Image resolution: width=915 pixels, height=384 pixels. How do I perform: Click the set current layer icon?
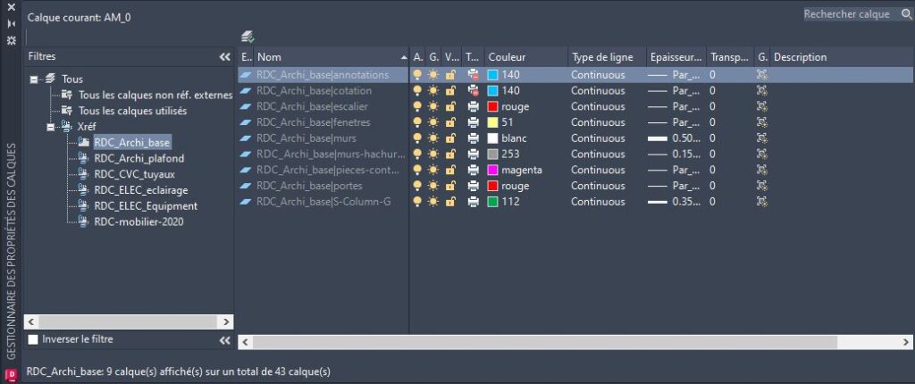pyautogui.click(x=248, y=37)
